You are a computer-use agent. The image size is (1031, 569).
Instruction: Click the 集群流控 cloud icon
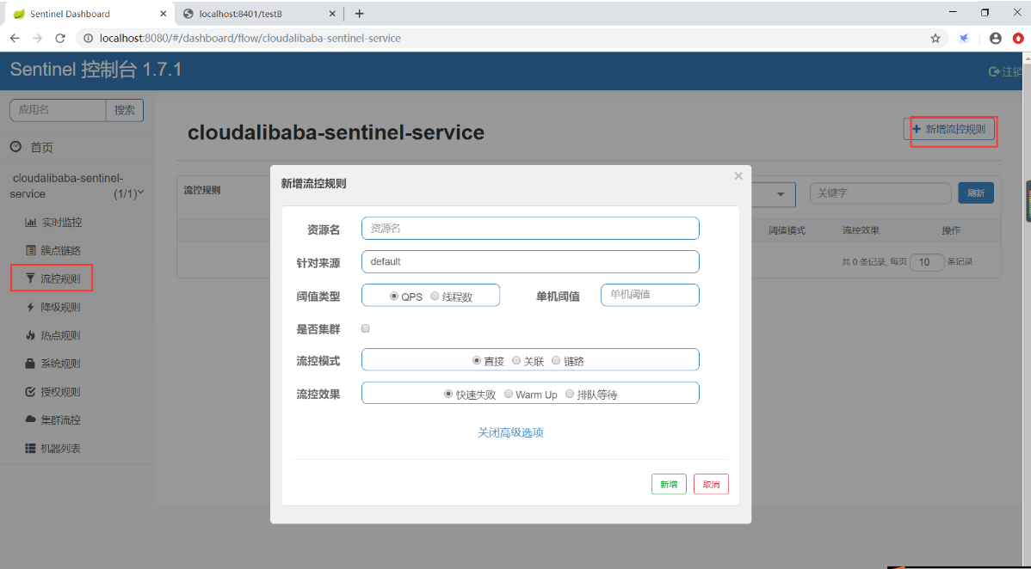coord(31,420)
